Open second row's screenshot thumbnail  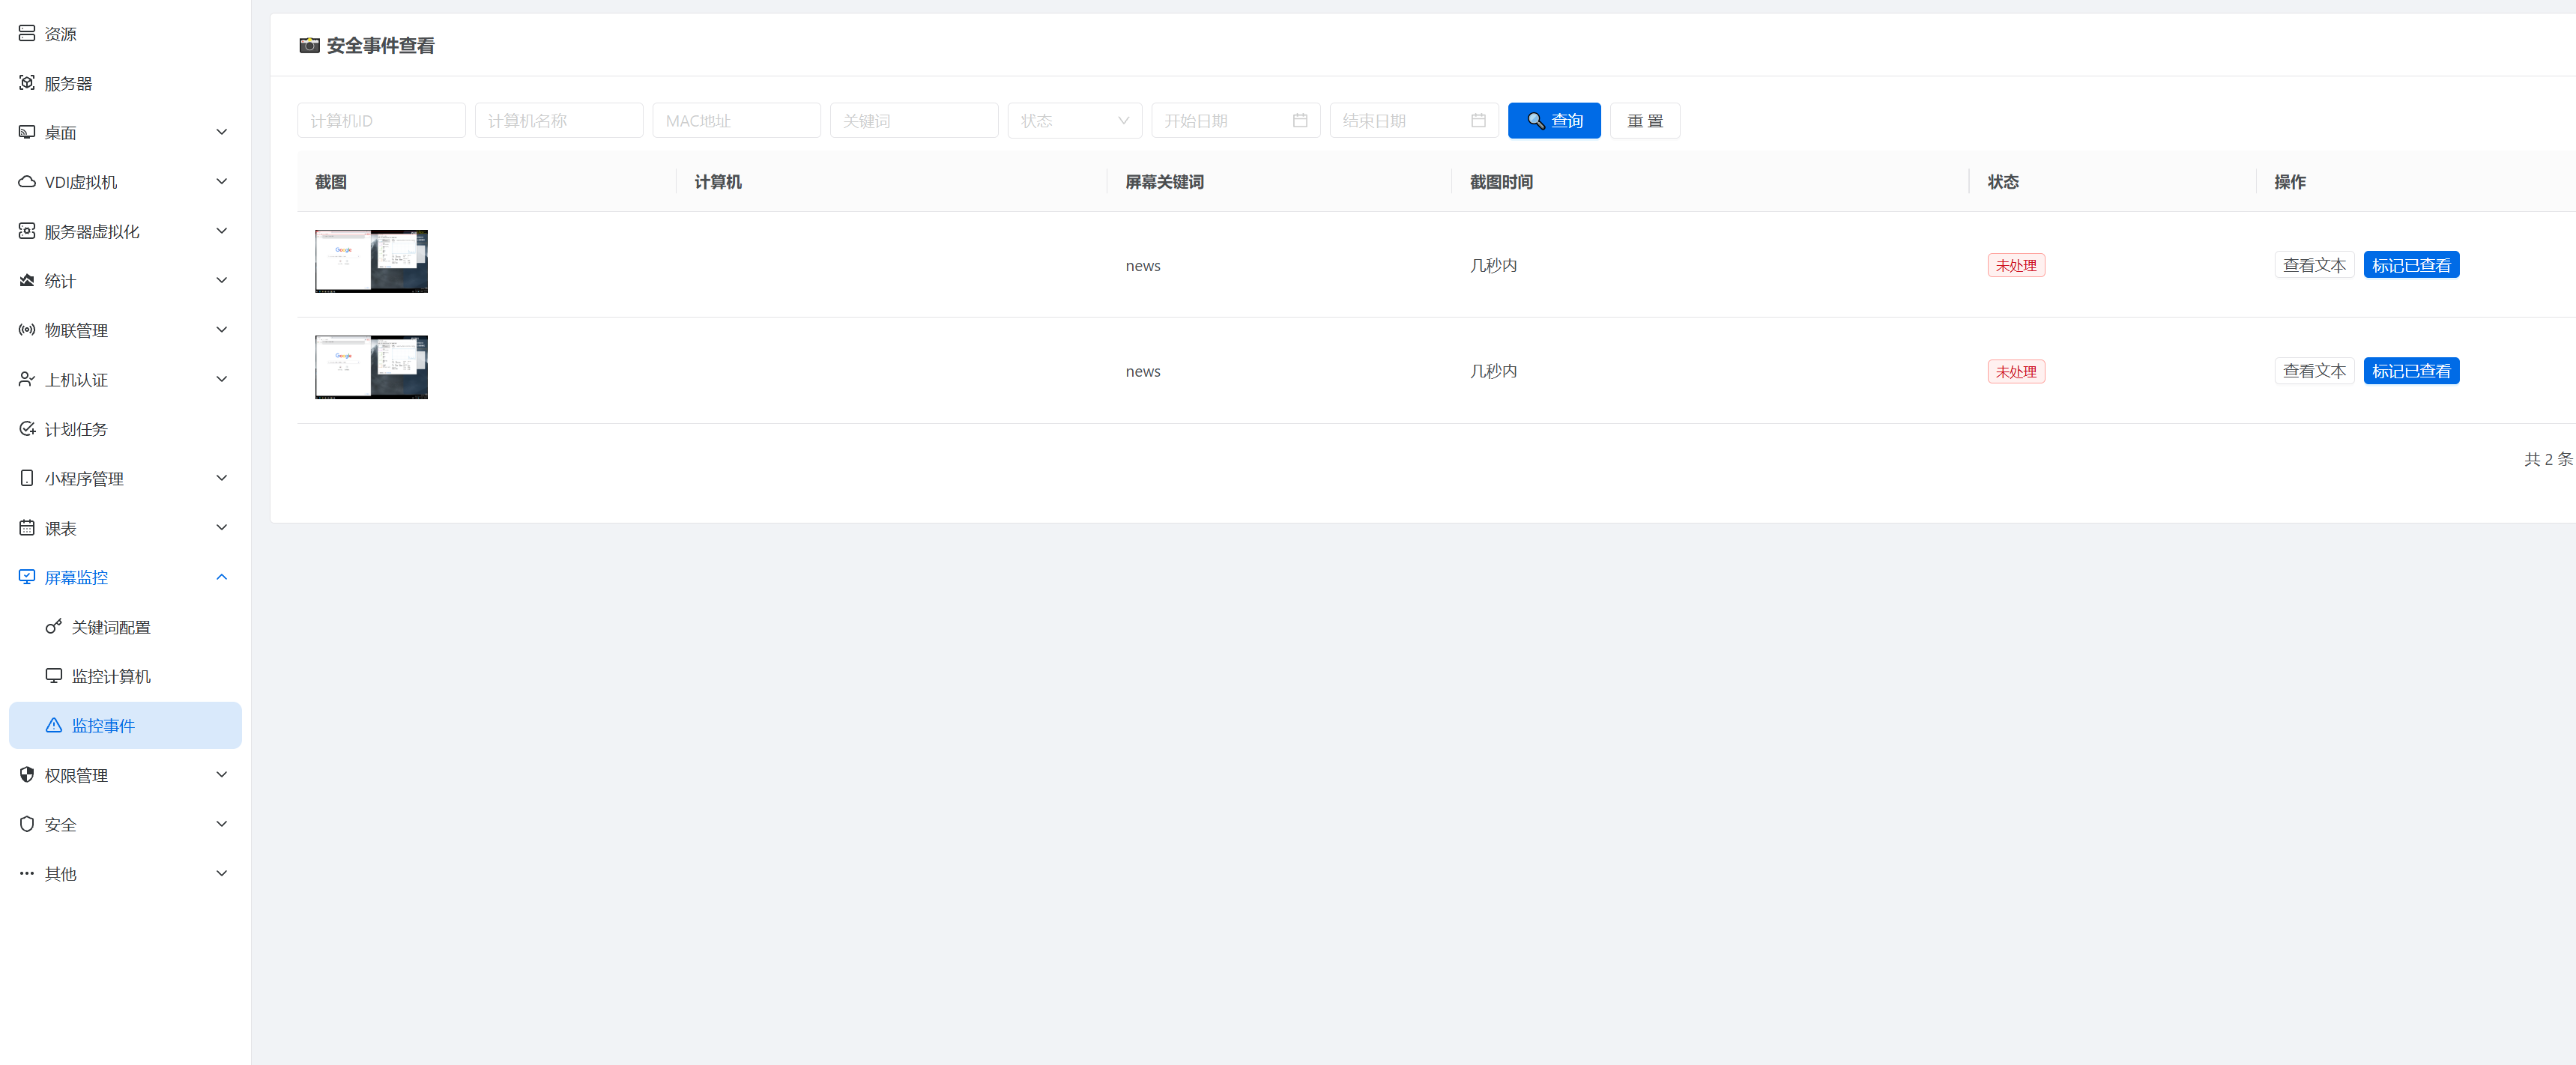[x=371, y=367]
